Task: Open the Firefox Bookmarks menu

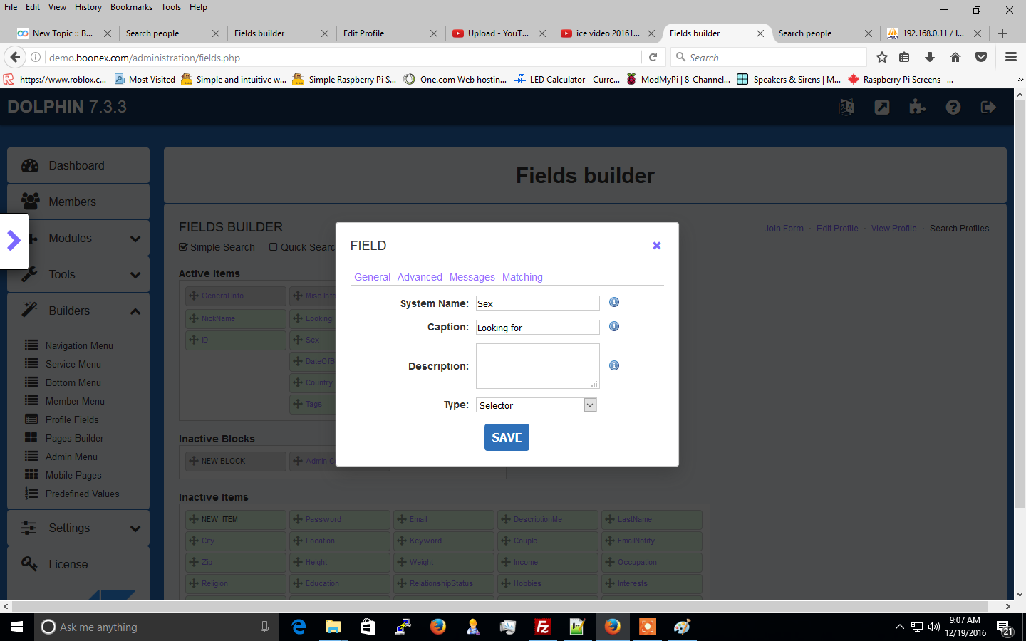Action: point(131,7)
